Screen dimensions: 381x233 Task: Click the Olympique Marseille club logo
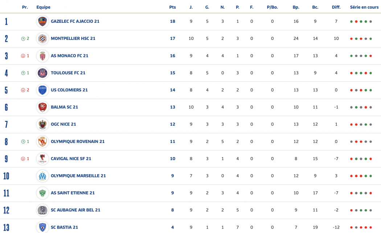tap(42, 176)
